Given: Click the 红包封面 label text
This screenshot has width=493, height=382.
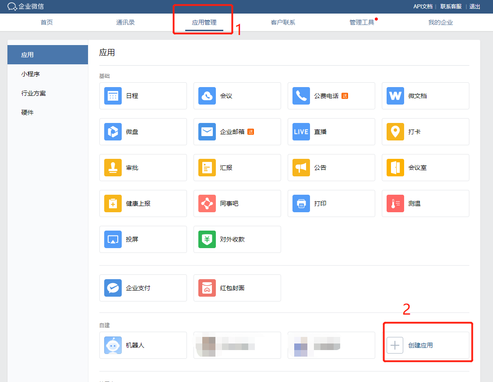Looking at the screenshot, I should pyautogui.click(x=232, y=288).
